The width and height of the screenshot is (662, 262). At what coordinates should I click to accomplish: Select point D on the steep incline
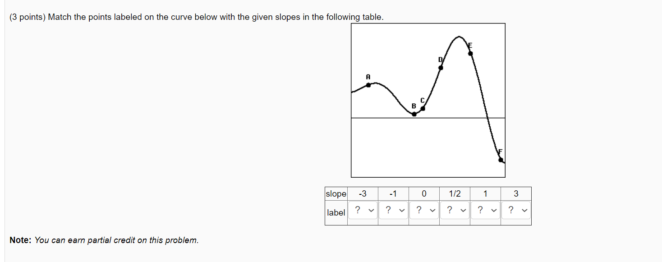pos(441,68)
